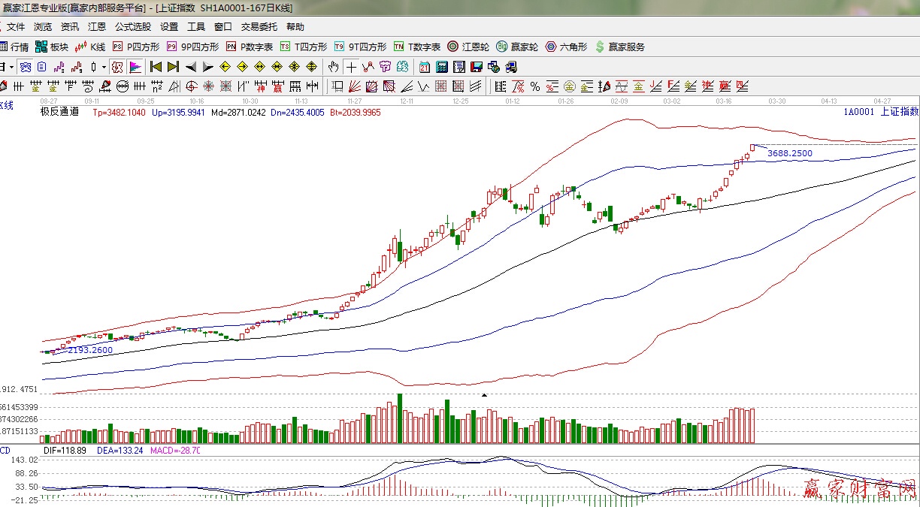Toggle the highlighted crosshair mode button
The height and width of the screenshot is (507, 920).
(x=117, y=67)
